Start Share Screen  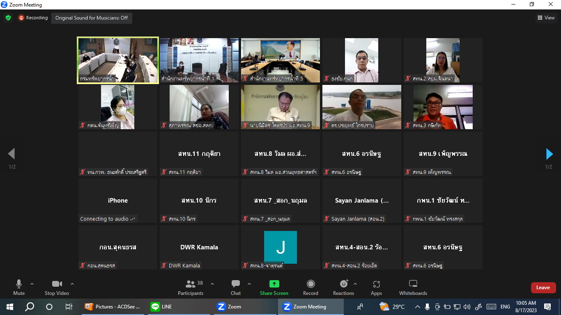point(274,287)
